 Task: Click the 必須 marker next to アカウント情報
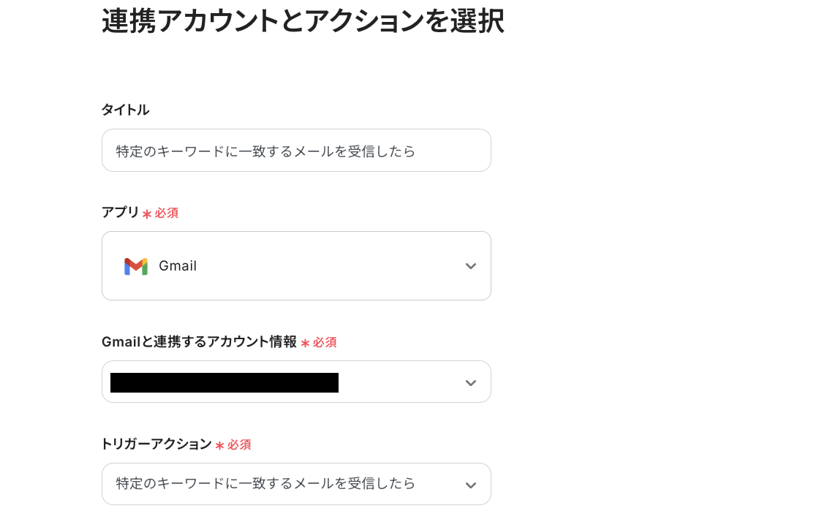(325, 342)
